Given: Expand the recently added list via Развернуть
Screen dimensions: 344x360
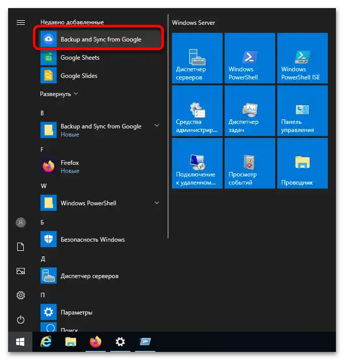Looking at the screenshot, I should pyautogui.click(x=59, y=94).
